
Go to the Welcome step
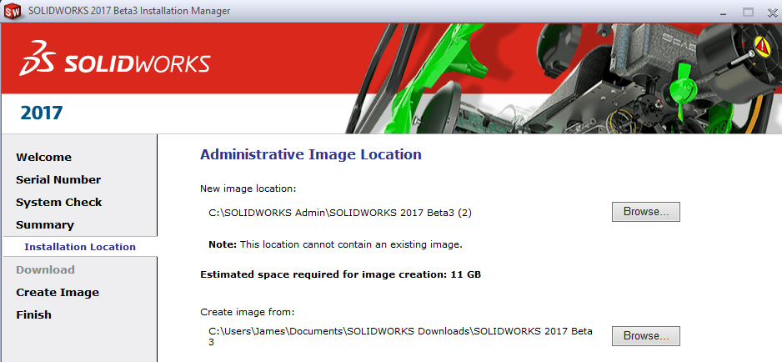(x=43, y=158)
